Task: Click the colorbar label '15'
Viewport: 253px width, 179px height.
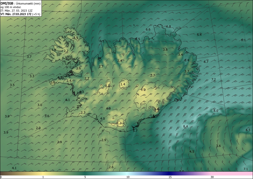Action: 170,177
